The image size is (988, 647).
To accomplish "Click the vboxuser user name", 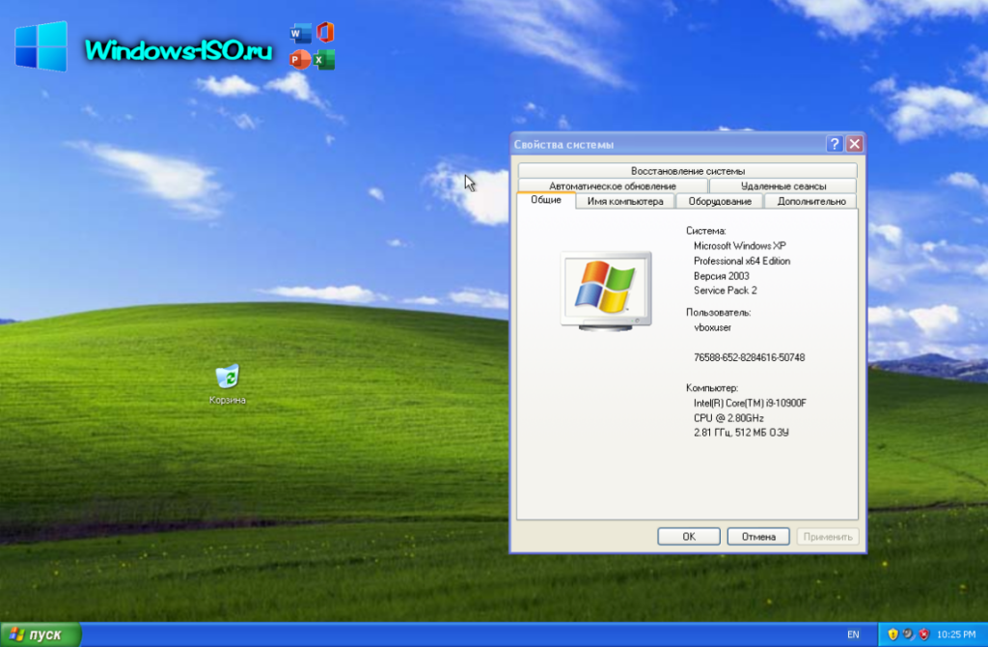I will [713, 327].
